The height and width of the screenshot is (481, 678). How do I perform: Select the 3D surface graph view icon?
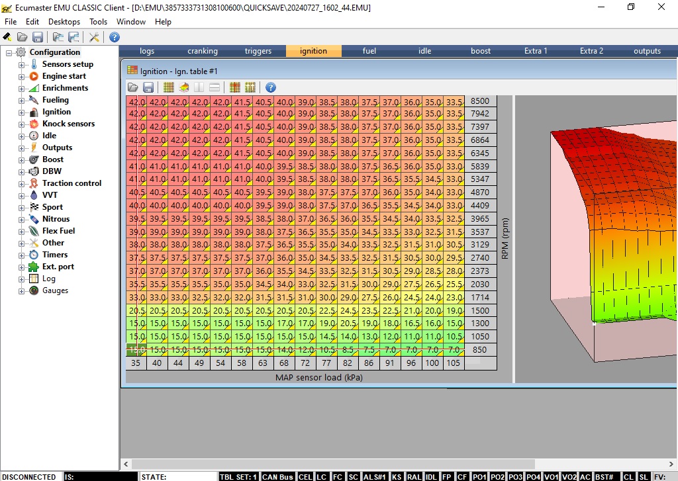(x=184, y=88)
